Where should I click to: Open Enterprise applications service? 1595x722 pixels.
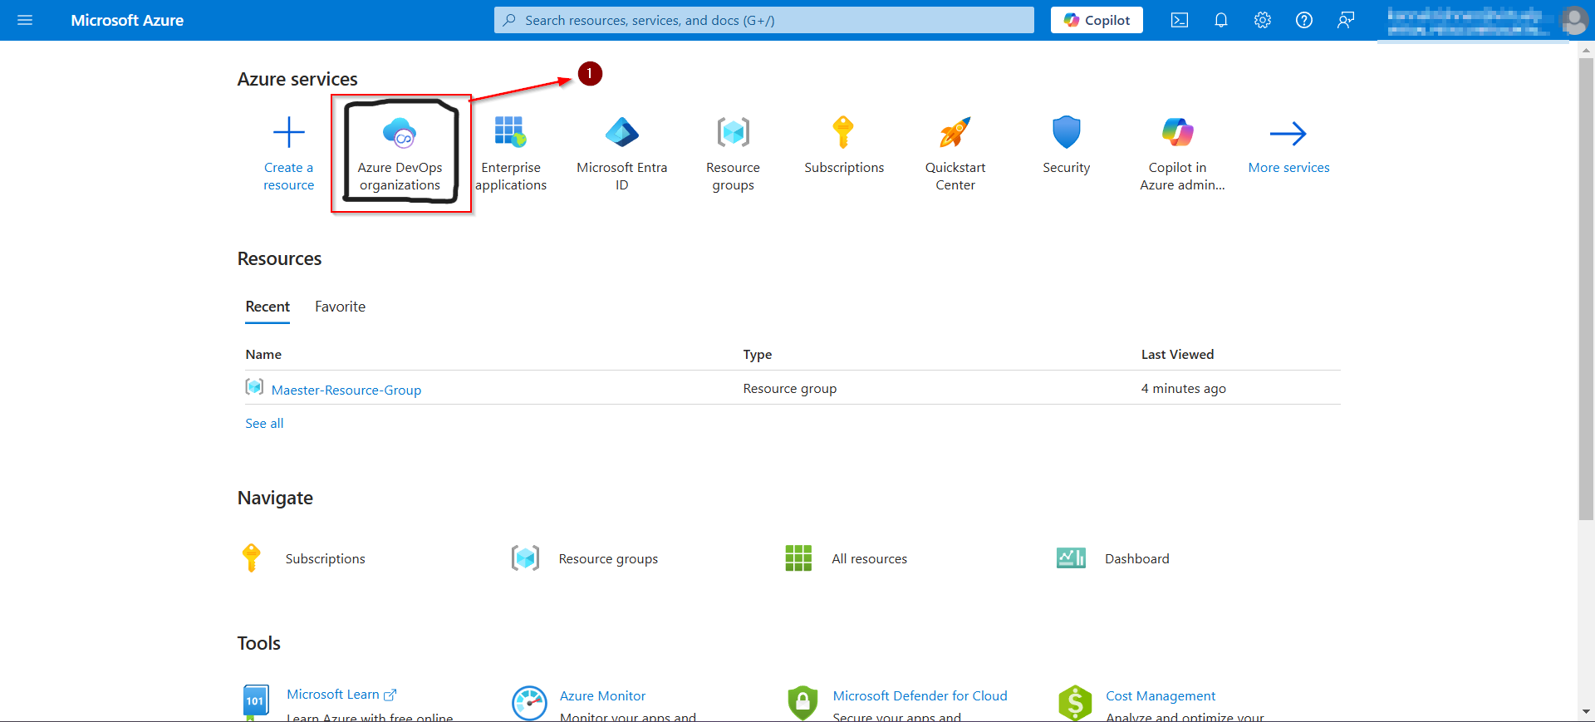point(511,154)
